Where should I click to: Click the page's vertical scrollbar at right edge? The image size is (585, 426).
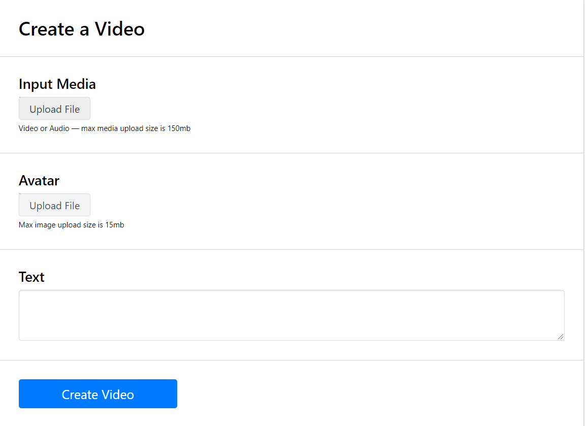(584, 203)
